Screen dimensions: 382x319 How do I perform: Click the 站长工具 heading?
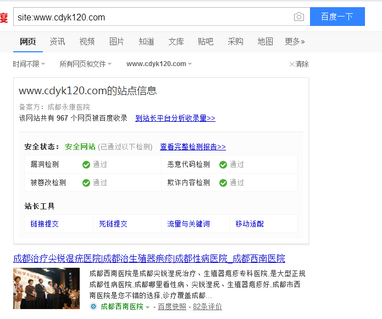point(40,206)
